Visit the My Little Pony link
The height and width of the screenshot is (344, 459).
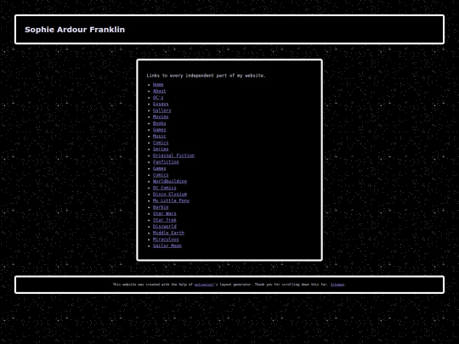pyautogui.click(x=171, y=200)
